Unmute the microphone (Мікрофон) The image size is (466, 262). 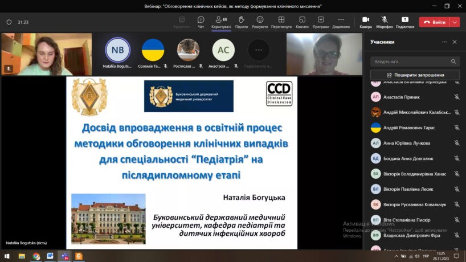(385, 22)
